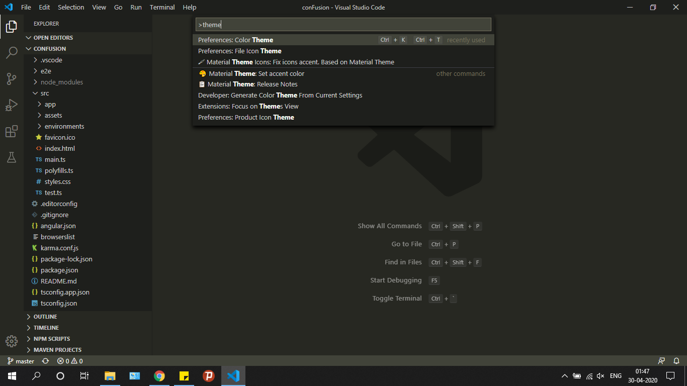687x386 pixels.
Task: Open the View menu
Action: [99, 7]
